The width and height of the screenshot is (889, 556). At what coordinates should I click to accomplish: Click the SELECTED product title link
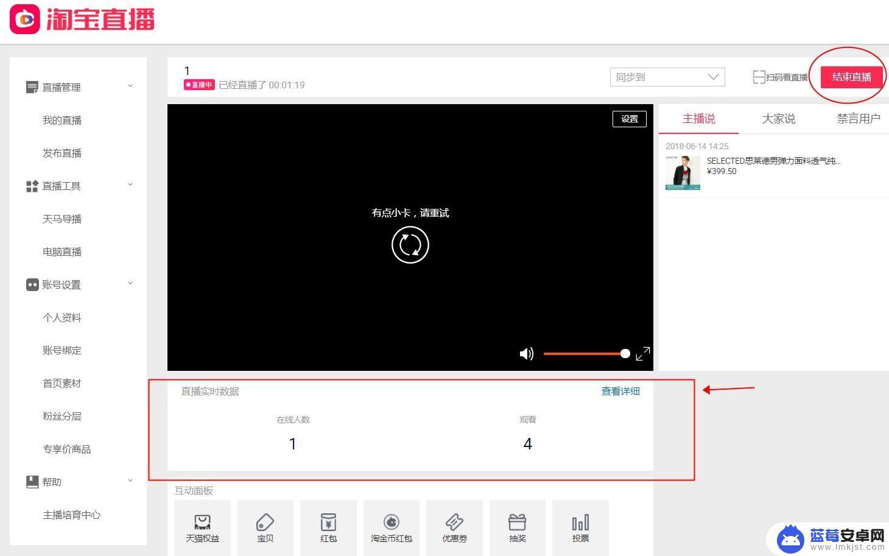[x=773, y=161]
